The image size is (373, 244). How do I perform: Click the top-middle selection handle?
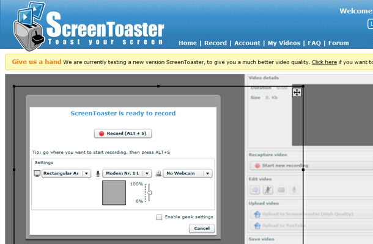pos(158,86)
